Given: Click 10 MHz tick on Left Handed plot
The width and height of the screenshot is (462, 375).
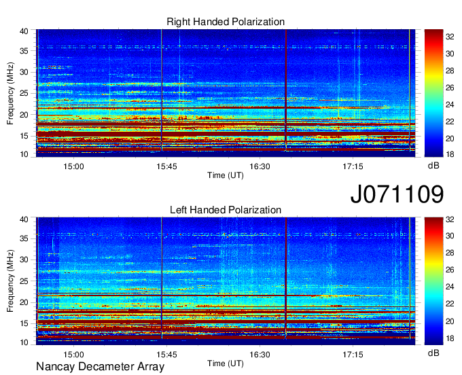Looking at the screenshot, I should pos(24,342).
